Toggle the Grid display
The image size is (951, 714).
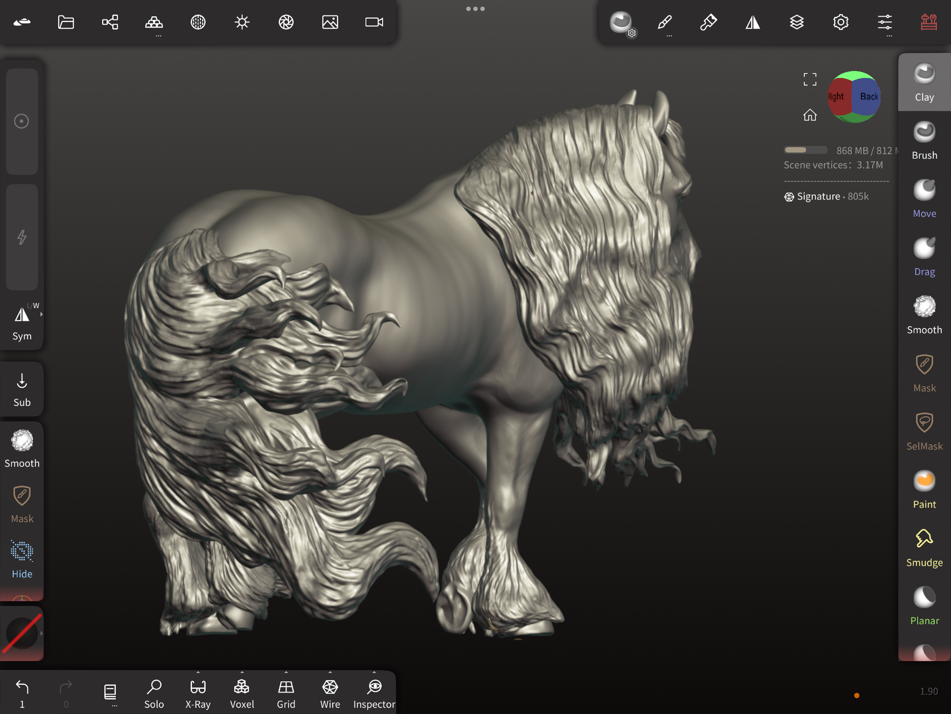(x=286, y=692)
